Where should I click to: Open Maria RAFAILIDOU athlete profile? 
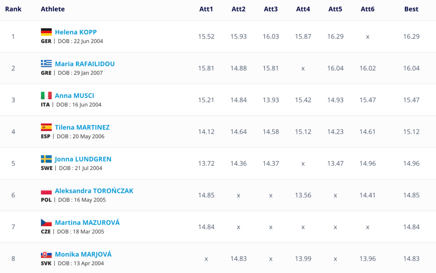click(x=85, y=64)
